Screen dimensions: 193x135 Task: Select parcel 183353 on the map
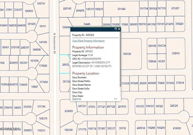pyautogui.click(x=140, y=106)
